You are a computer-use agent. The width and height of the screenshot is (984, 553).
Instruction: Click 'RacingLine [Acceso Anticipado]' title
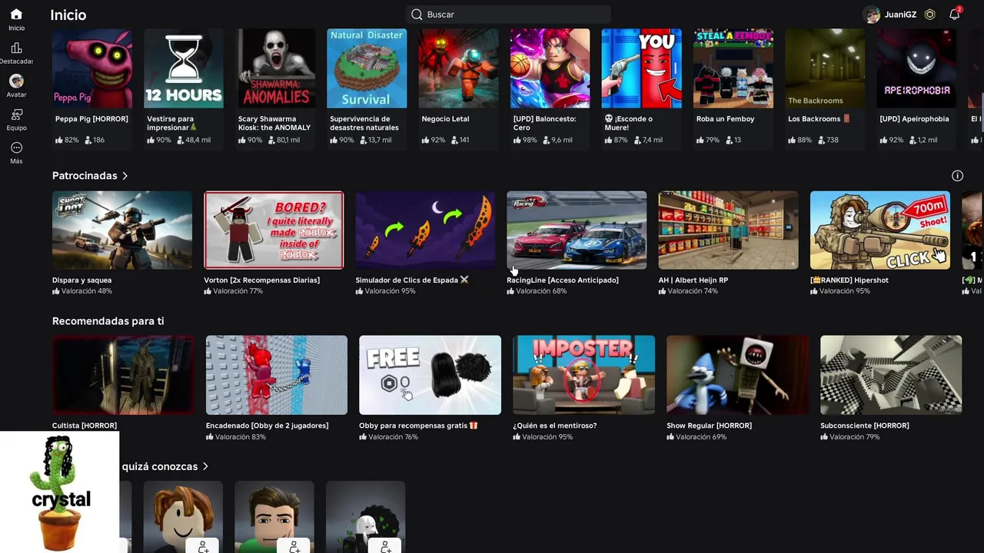pos(563,280)
